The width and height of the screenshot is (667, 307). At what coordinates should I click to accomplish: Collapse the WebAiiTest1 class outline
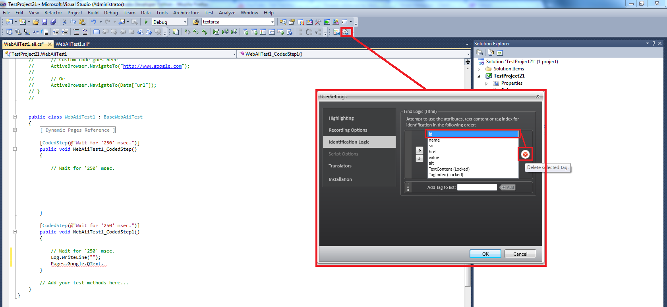click(x=15, y=117)
